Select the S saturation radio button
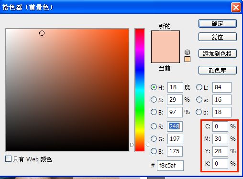Screen dimensions: 243x179 pyautogui.click(x=154, y=100)
